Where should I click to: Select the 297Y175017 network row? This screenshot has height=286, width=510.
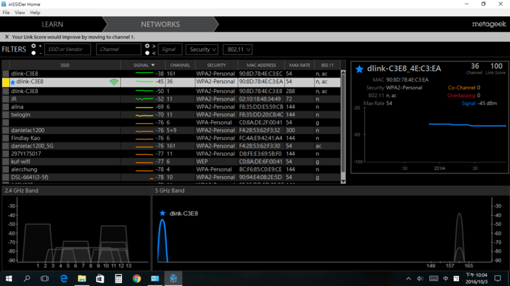[x=172, y=154]
